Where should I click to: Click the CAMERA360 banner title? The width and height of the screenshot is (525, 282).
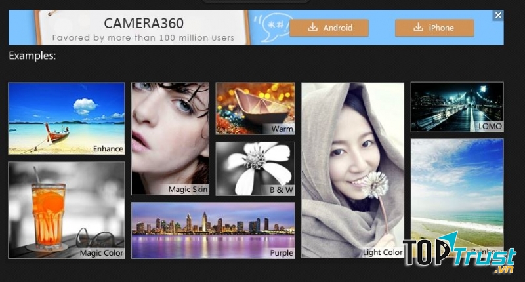(x=143, y=23)
